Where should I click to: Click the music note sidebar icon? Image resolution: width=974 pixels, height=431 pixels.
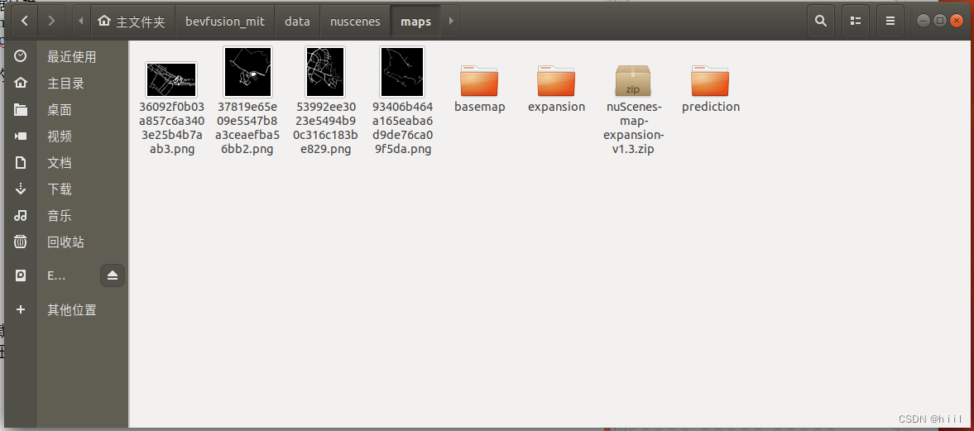pyautogui.click(x=21, y=215)
